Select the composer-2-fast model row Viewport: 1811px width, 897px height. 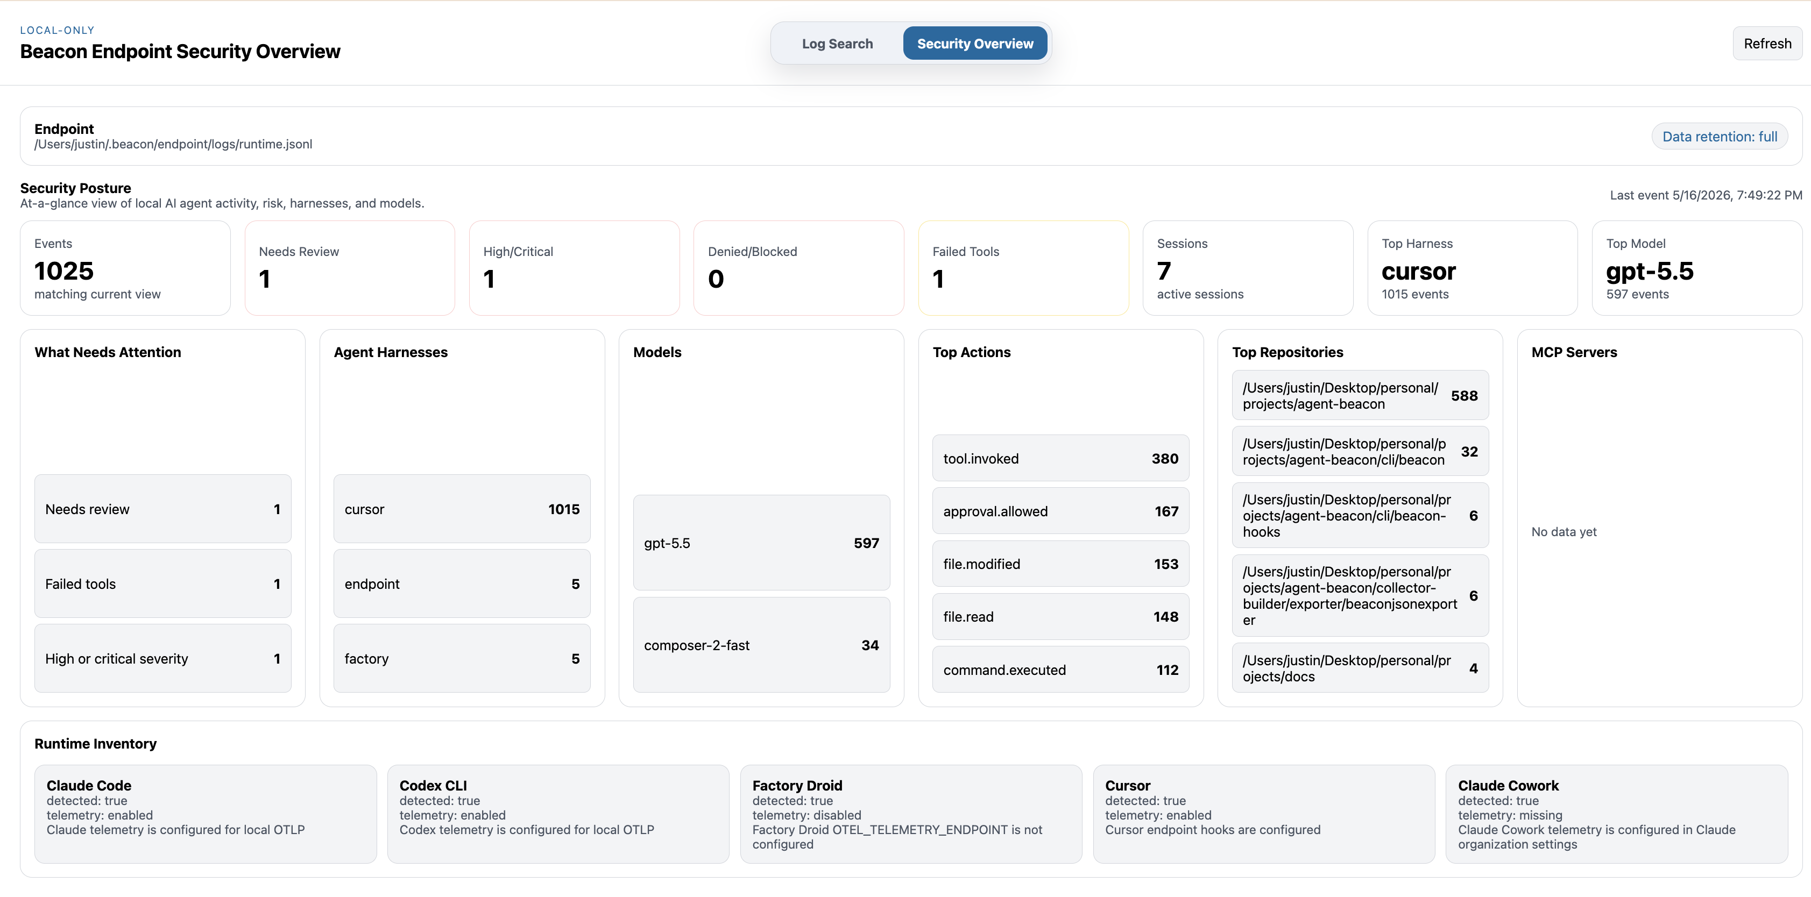tap(761, 645)
